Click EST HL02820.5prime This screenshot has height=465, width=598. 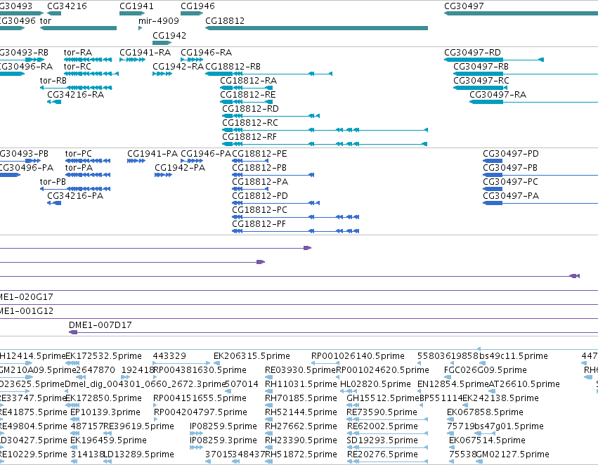coord(349,391)
